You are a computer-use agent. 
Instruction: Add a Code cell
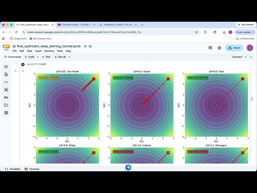tap(29, 57)
